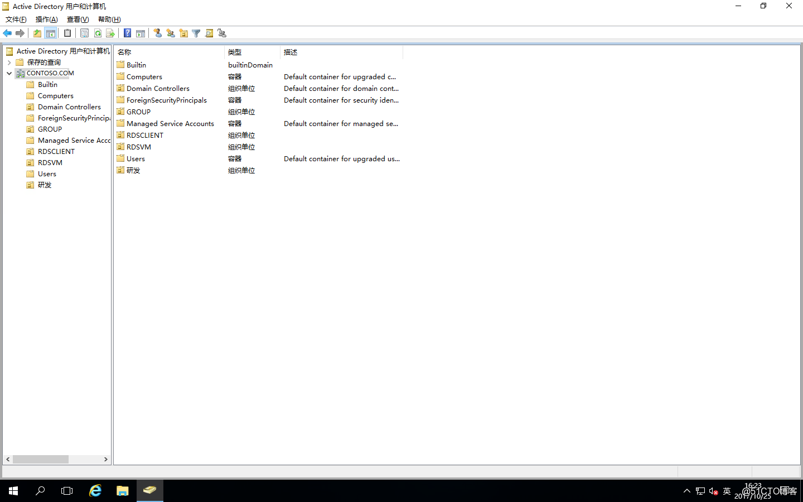Show hidden system tray icons chevron
Viewport: 803px width, 502px height.
[x=687, y=491]
